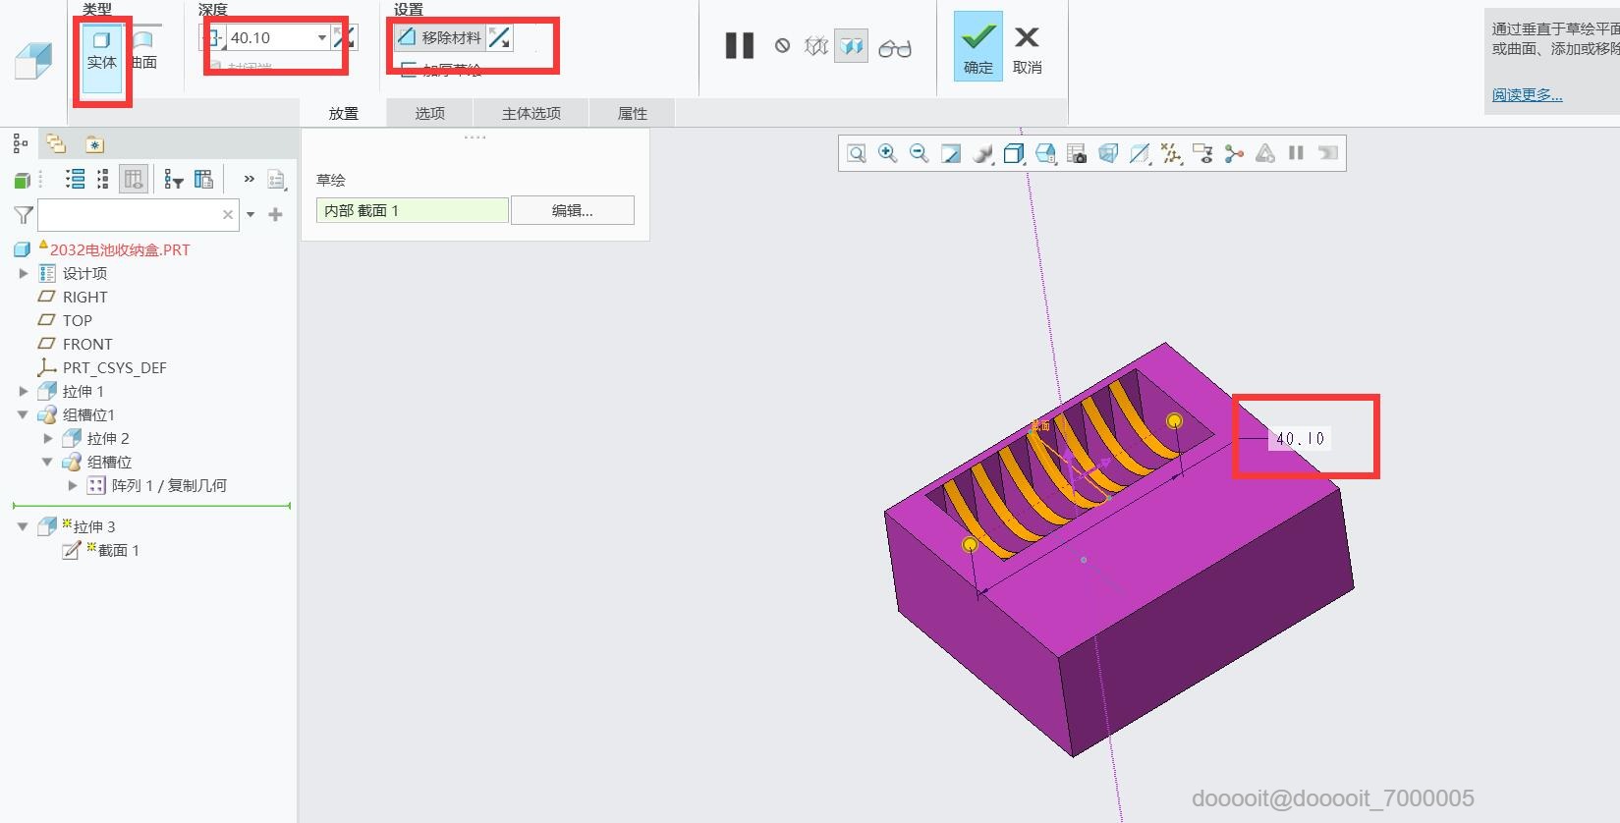Image resolution: width=1620 pixels, height=823 pixels.
Task: Select the 实体 (solid) extrude type
Action: (101, 51)
